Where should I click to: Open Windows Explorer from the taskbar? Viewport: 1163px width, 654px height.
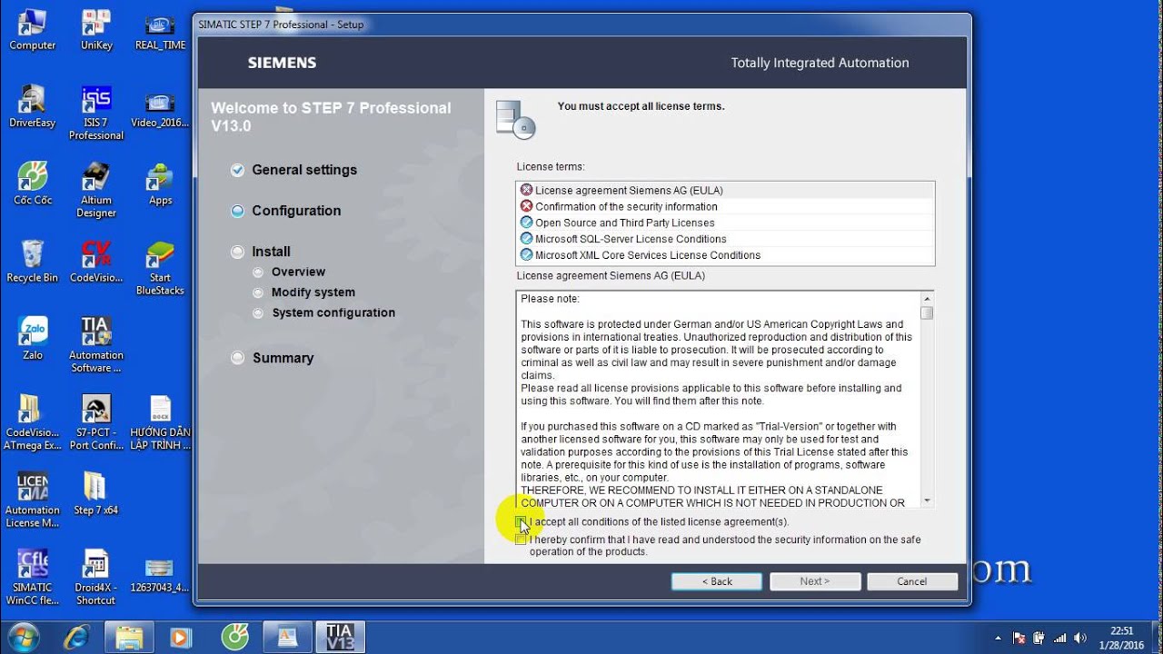[130, 637]
